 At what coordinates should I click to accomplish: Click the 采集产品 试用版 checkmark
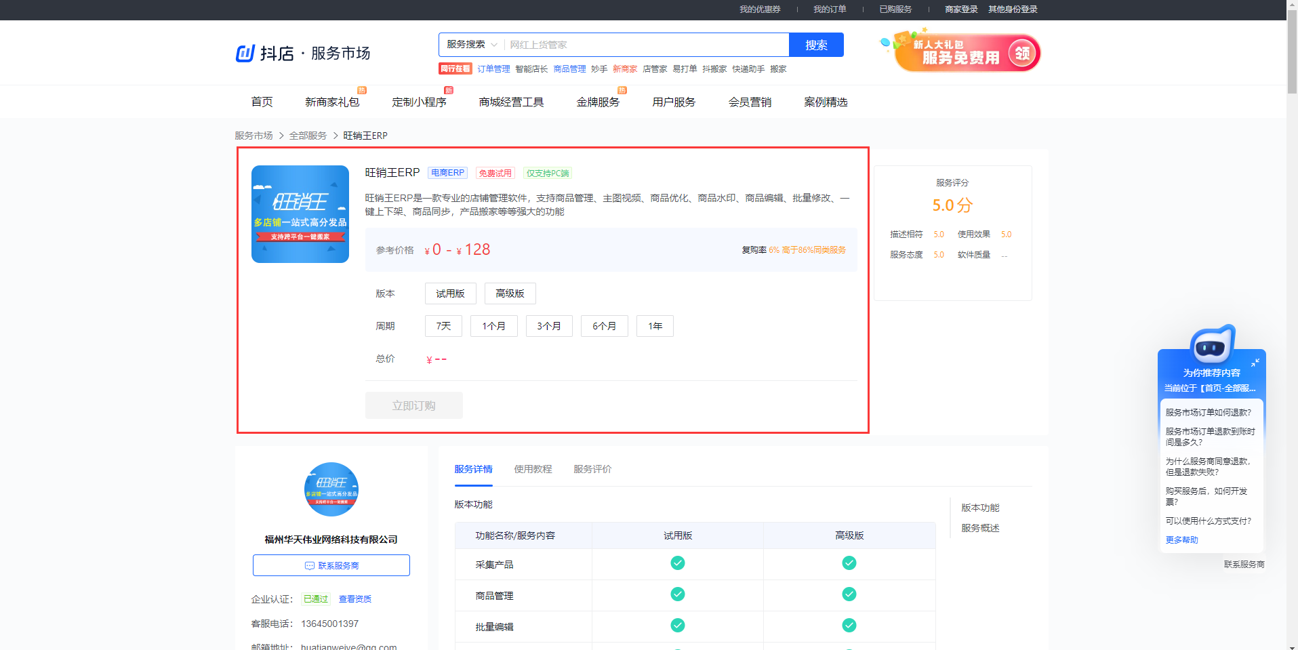click(x=678, y=563)
